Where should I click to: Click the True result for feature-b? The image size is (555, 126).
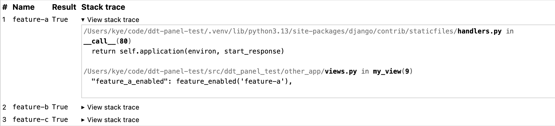coord(60,107)
